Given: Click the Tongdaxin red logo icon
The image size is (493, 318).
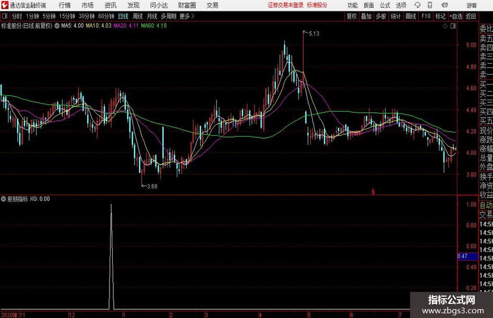Looking at the screenshot, I should tap(5, 5).
